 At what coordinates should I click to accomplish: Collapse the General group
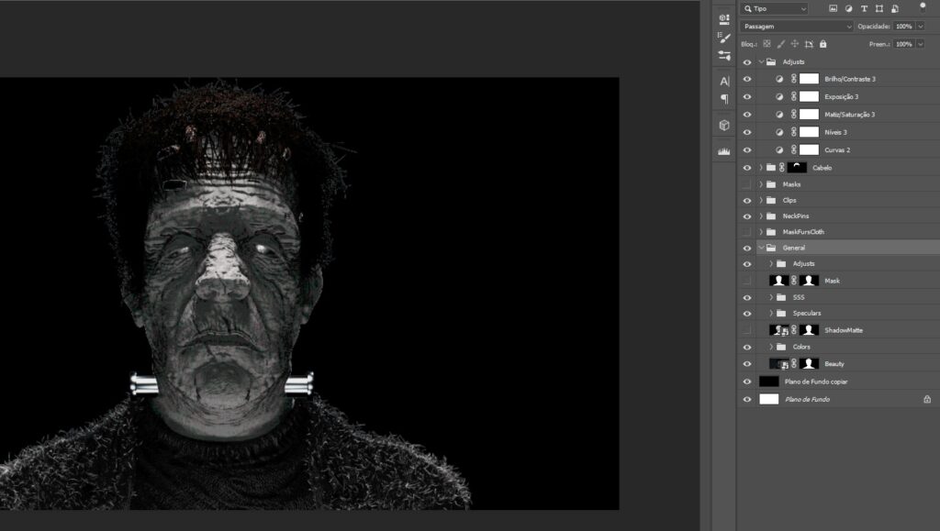[760, 248]
